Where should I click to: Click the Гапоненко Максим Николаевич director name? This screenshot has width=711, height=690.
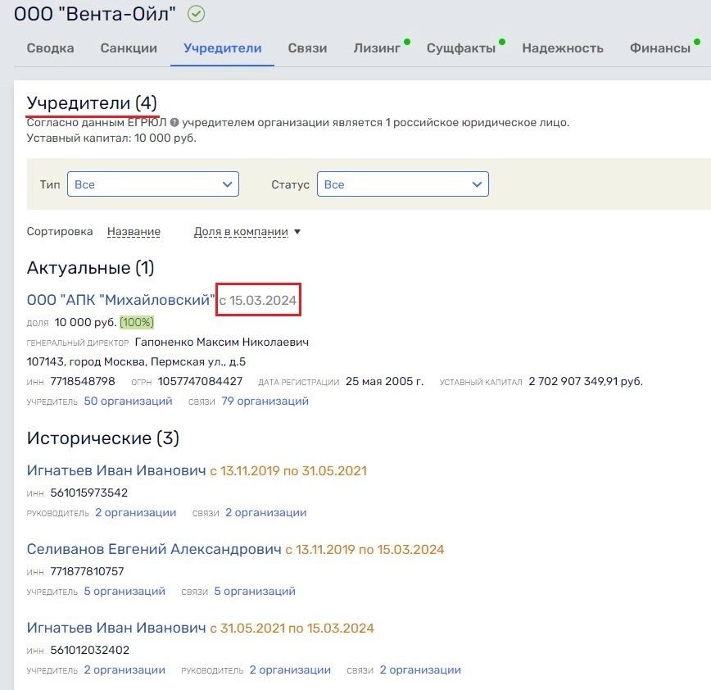point(222,342)
